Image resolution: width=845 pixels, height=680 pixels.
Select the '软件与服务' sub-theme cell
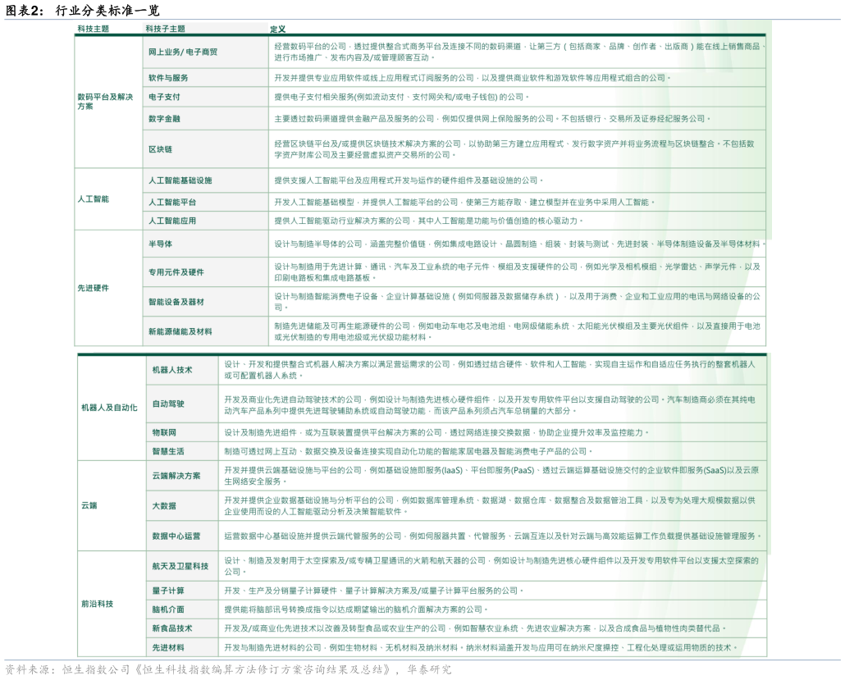pyautogui.click(x=205, y=78)
